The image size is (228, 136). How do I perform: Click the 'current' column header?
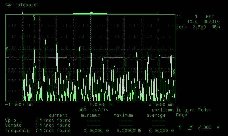point(58,115)
